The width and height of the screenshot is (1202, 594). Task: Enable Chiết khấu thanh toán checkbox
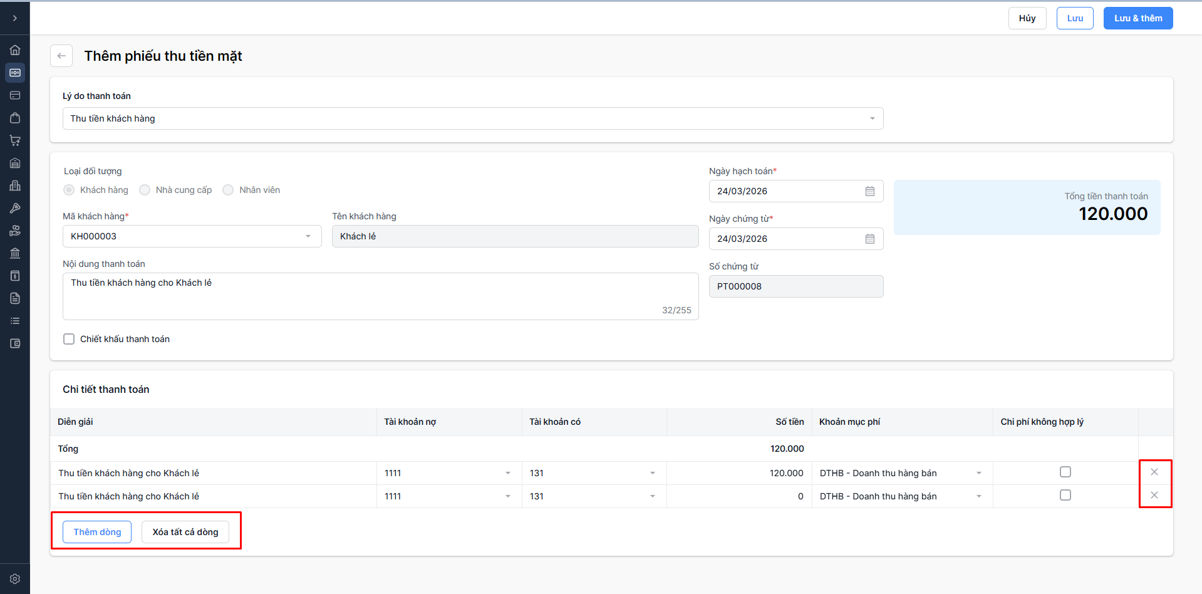[x=69, y=339]
